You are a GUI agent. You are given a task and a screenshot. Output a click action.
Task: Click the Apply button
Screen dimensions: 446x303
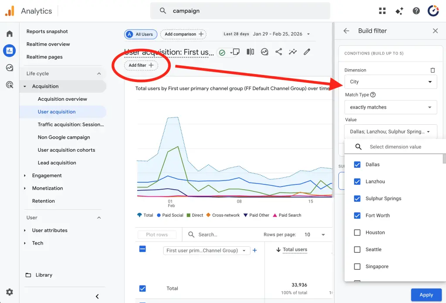(x=426, y=295)
